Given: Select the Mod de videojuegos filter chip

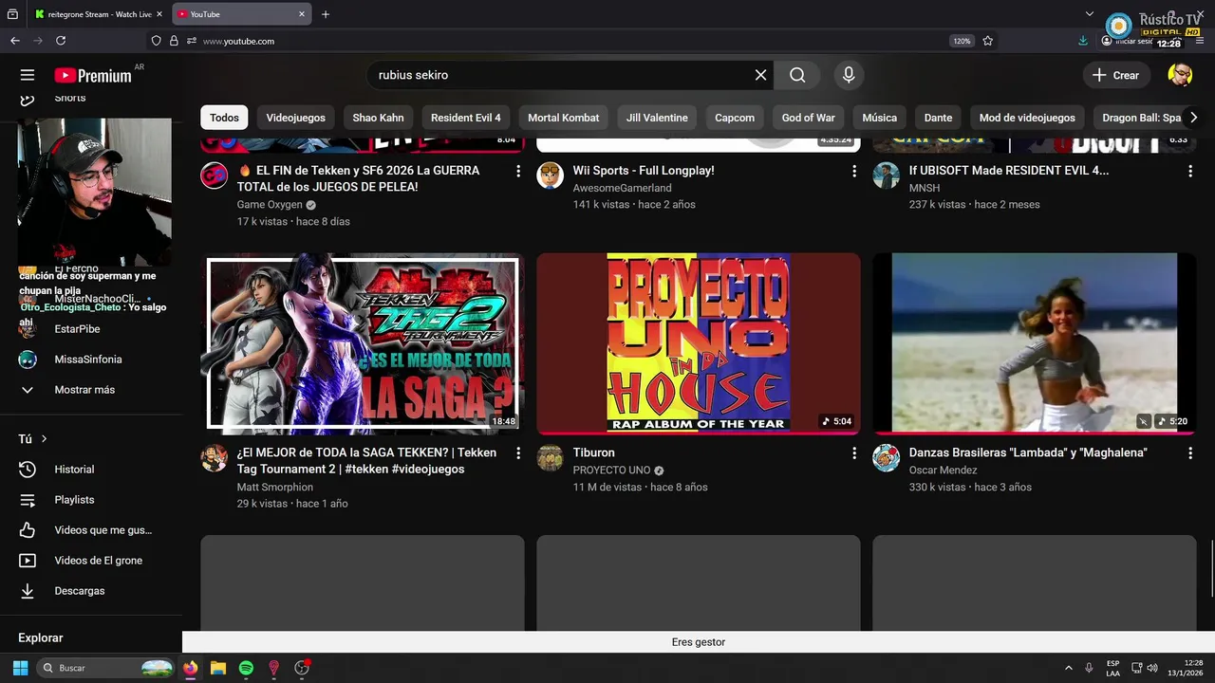Looking at the screenshot, I should point(1027,118).
